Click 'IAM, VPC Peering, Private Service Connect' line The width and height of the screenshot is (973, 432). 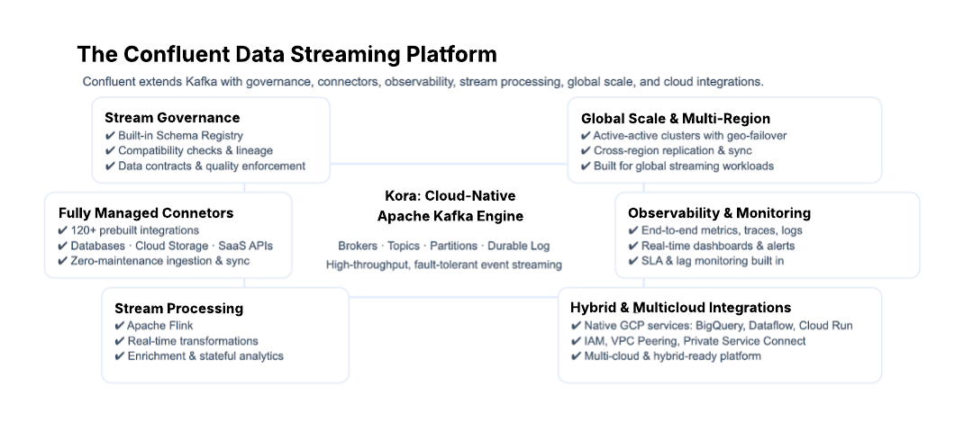(x=695, y=341)
